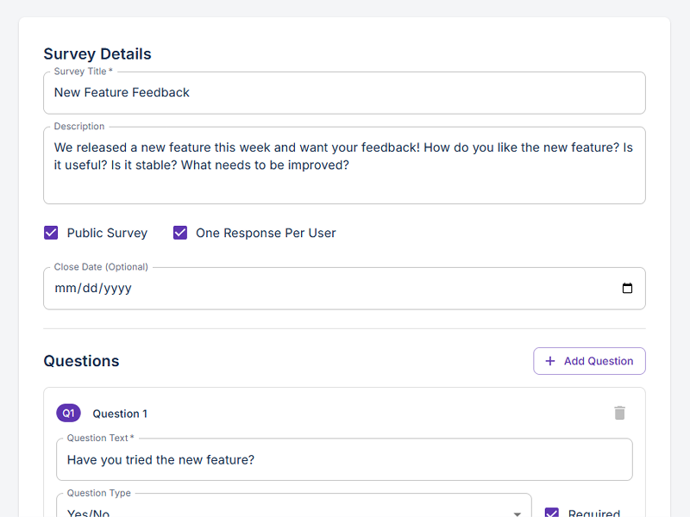Viewport: 690px width, 517px height.
Task: Toggle the Required checkbox for Question 1
Action: click(551, 513)
